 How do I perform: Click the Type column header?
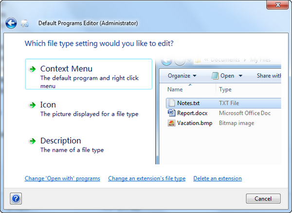(225, 89)
